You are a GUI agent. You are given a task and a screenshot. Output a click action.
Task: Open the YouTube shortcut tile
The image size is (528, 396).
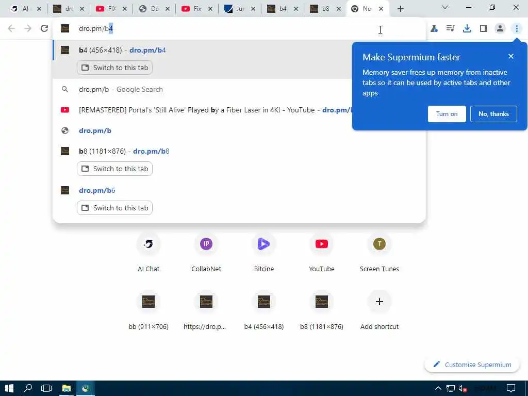pos(322,252)
